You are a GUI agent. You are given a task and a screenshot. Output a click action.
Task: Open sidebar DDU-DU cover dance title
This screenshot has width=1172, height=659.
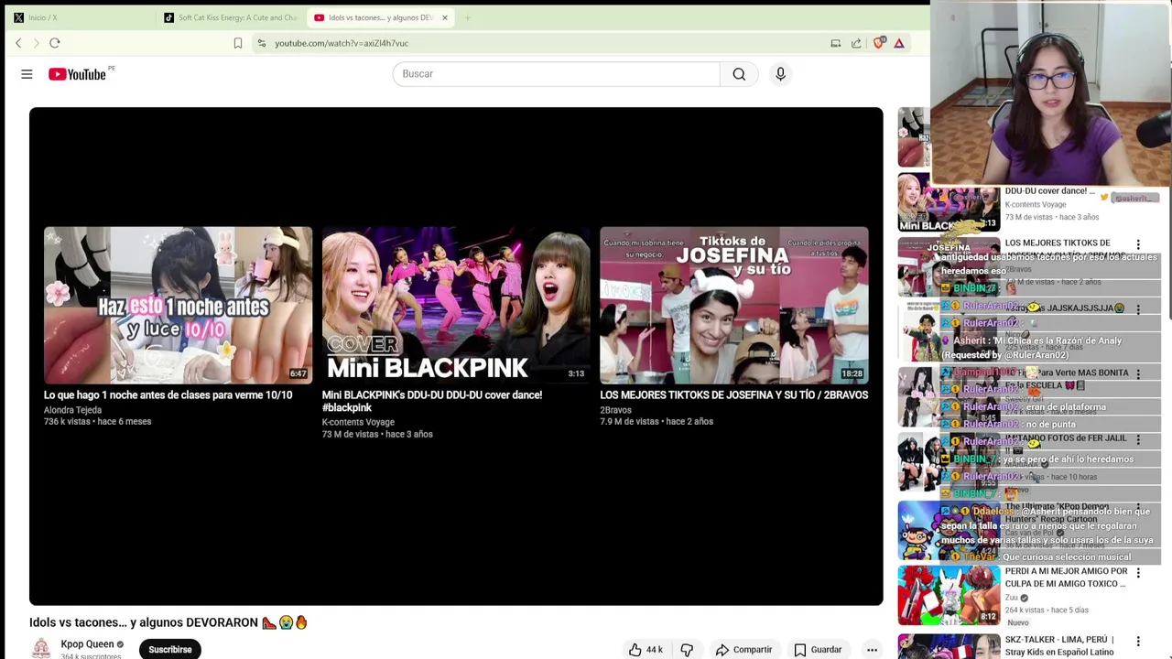coord(1049,191)
